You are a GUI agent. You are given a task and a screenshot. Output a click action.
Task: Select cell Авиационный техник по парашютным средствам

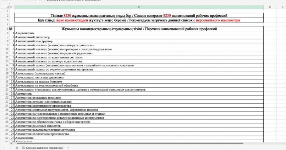pos(139,65)
